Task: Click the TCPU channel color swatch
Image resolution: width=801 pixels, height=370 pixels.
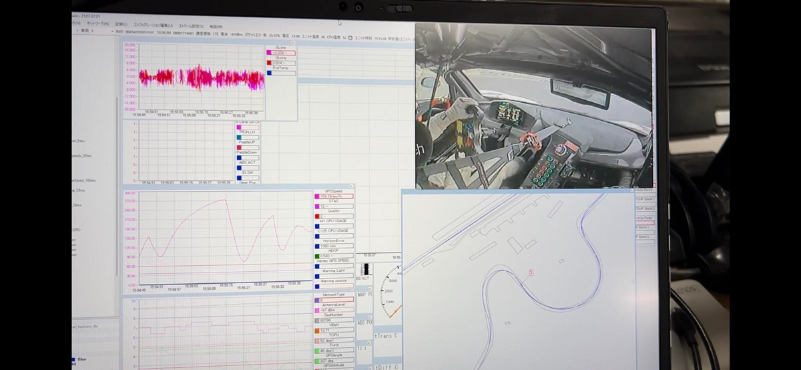Action: tap(317, 341)
